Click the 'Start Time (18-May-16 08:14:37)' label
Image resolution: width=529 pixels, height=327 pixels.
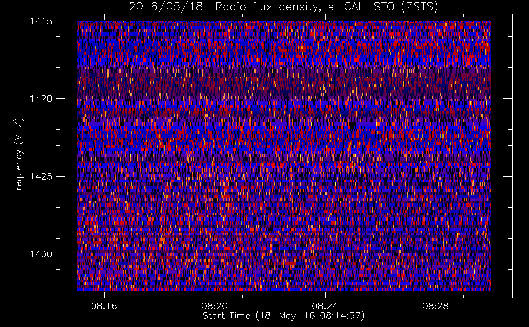tap(283, 316)
